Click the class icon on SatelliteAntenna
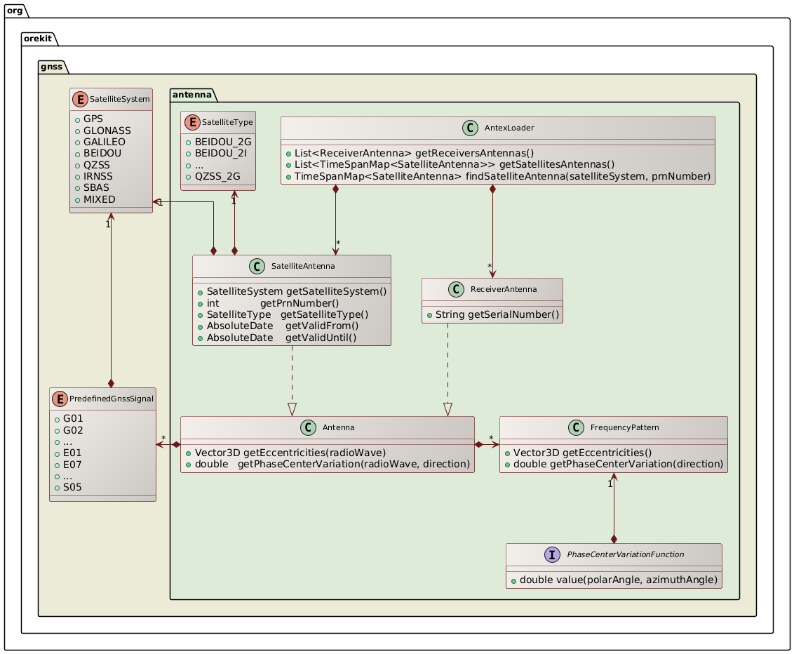Viewport: 794px width, 654px height. (257, 267)
